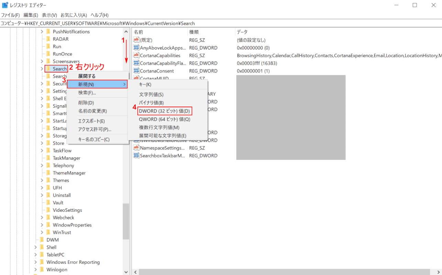Screen dimensions: 442x275
Task: Click the Vault folder icon
Action: coord(48,203)
